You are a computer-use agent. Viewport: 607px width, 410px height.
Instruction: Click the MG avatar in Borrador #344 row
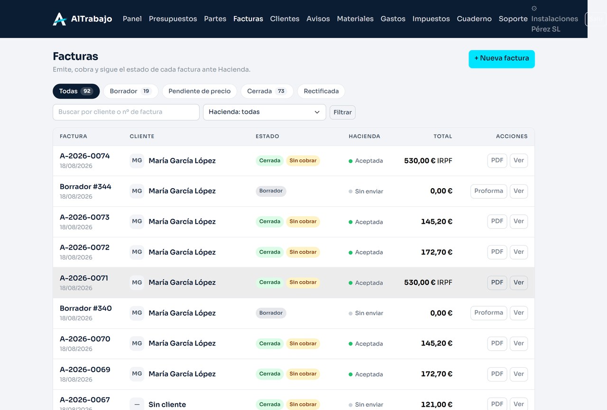(137, 191)
